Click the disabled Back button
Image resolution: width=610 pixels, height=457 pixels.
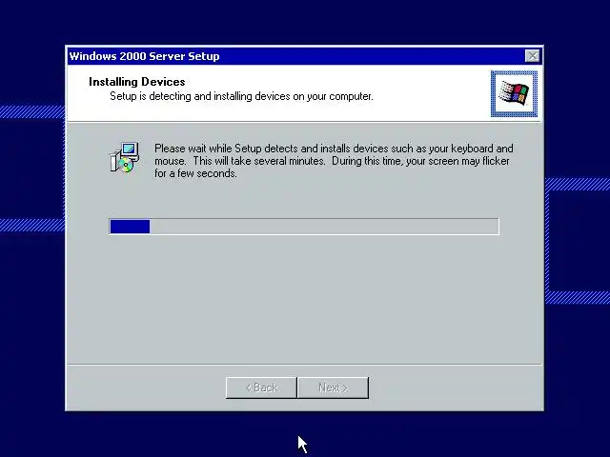coord(261,387)
